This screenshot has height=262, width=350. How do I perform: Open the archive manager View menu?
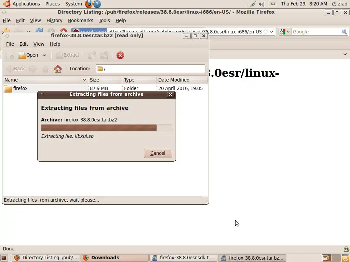39,44
